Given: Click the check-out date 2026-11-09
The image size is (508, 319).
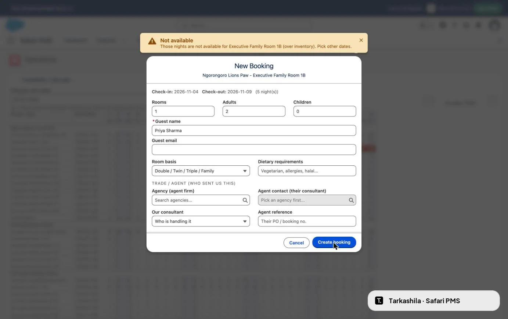Looking at the screenshot, I should tap(239, 92).
